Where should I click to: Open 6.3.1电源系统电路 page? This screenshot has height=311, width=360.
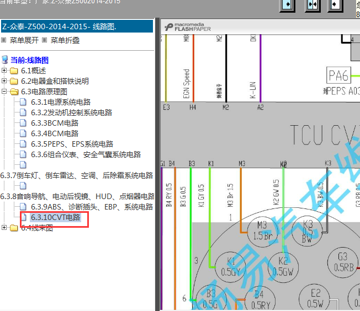[x=61, y=102]
